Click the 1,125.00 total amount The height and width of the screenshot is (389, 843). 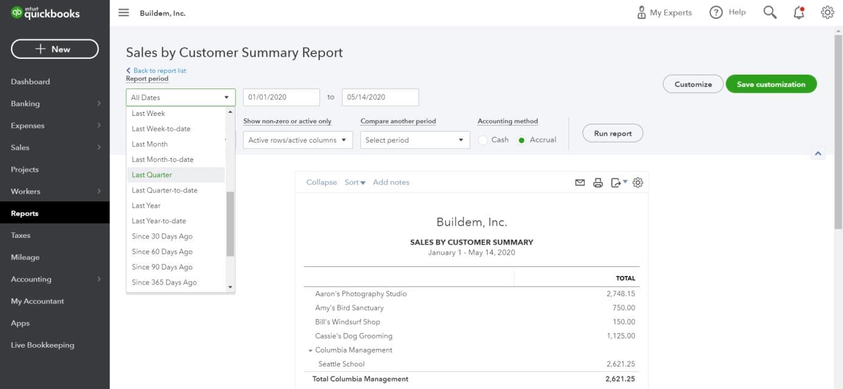pos(620,336)
